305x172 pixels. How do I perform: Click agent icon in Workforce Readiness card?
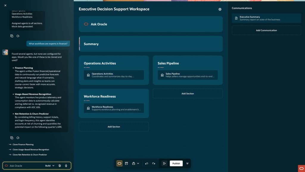(x=88, y=108)
